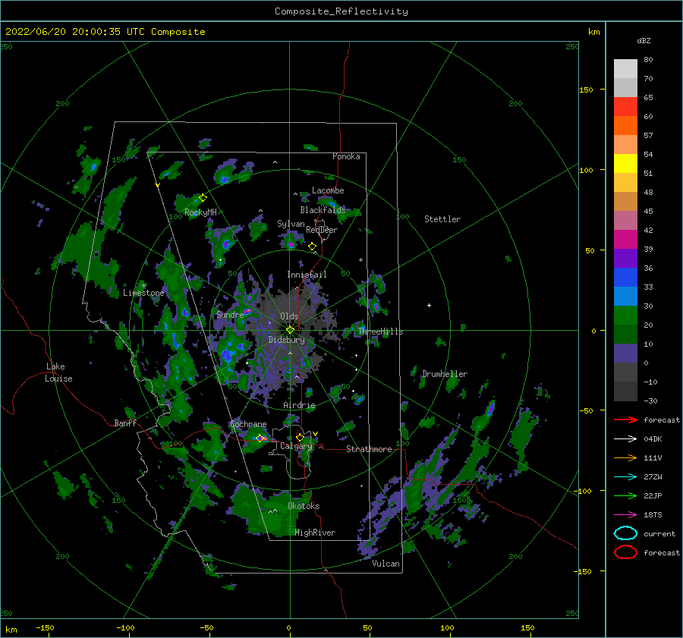Click the Lake Louise label

click(x=58, y=372)
